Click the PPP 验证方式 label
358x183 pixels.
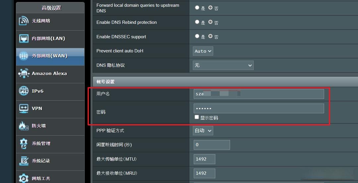tap(110, 131)
